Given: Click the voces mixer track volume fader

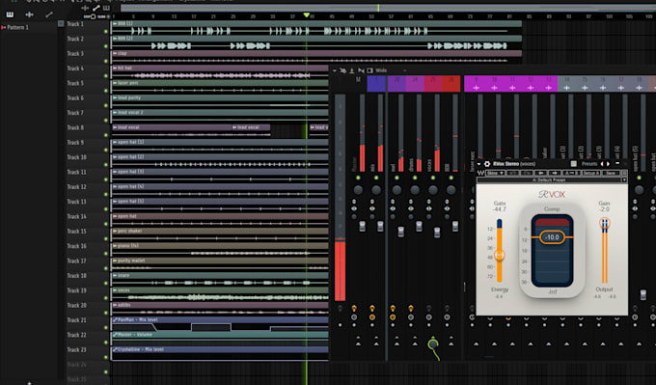Looking at the screenshot, I should pyautogui.click(x=437, y=233).
